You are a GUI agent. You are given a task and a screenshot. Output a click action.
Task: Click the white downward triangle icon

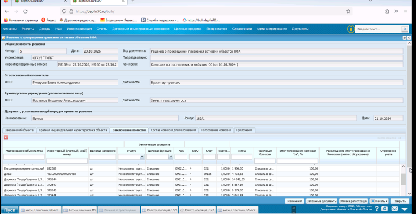(405, 209)
